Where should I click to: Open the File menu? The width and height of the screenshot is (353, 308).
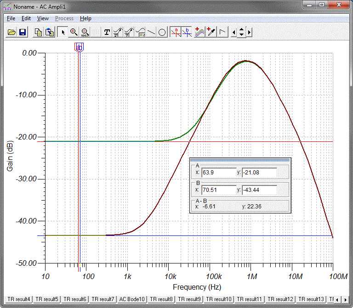point(11,18)
